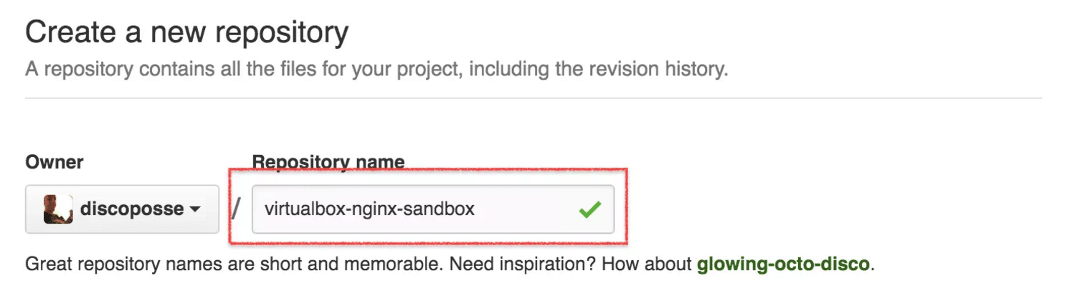Viewport: 1077px width, 291px height.
Task: Expand the Owner dropdown caret arrow
Action: coord(194,210)
